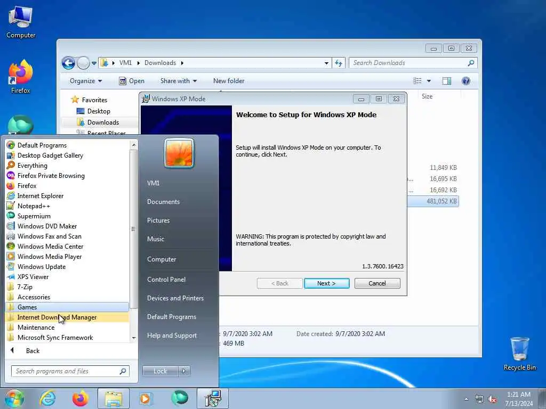The image size is (546, 409).
Task: Click the muted volume tray icon
Action: point(492,399)
